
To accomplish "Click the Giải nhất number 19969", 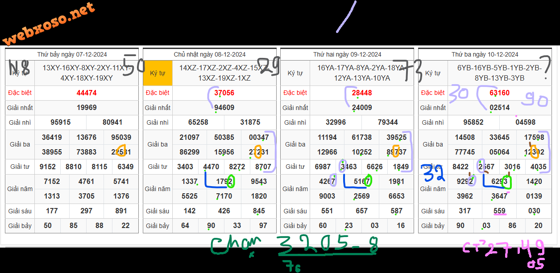I will [x=87, y=108].
